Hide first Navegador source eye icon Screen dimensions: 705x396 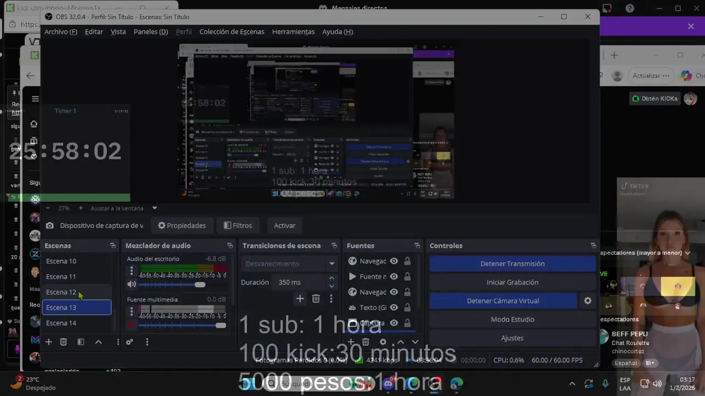[394, 261]
